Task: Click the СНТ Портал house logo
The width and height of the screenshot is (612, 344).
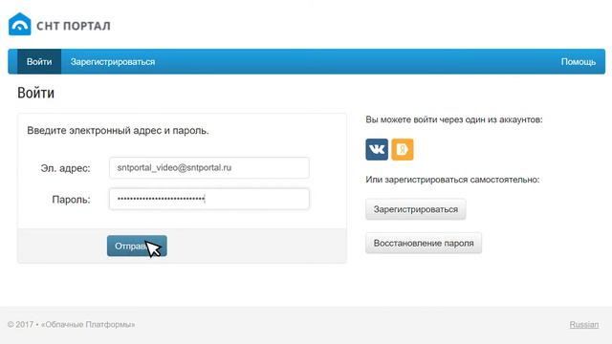Action: [x=19, y=24]
